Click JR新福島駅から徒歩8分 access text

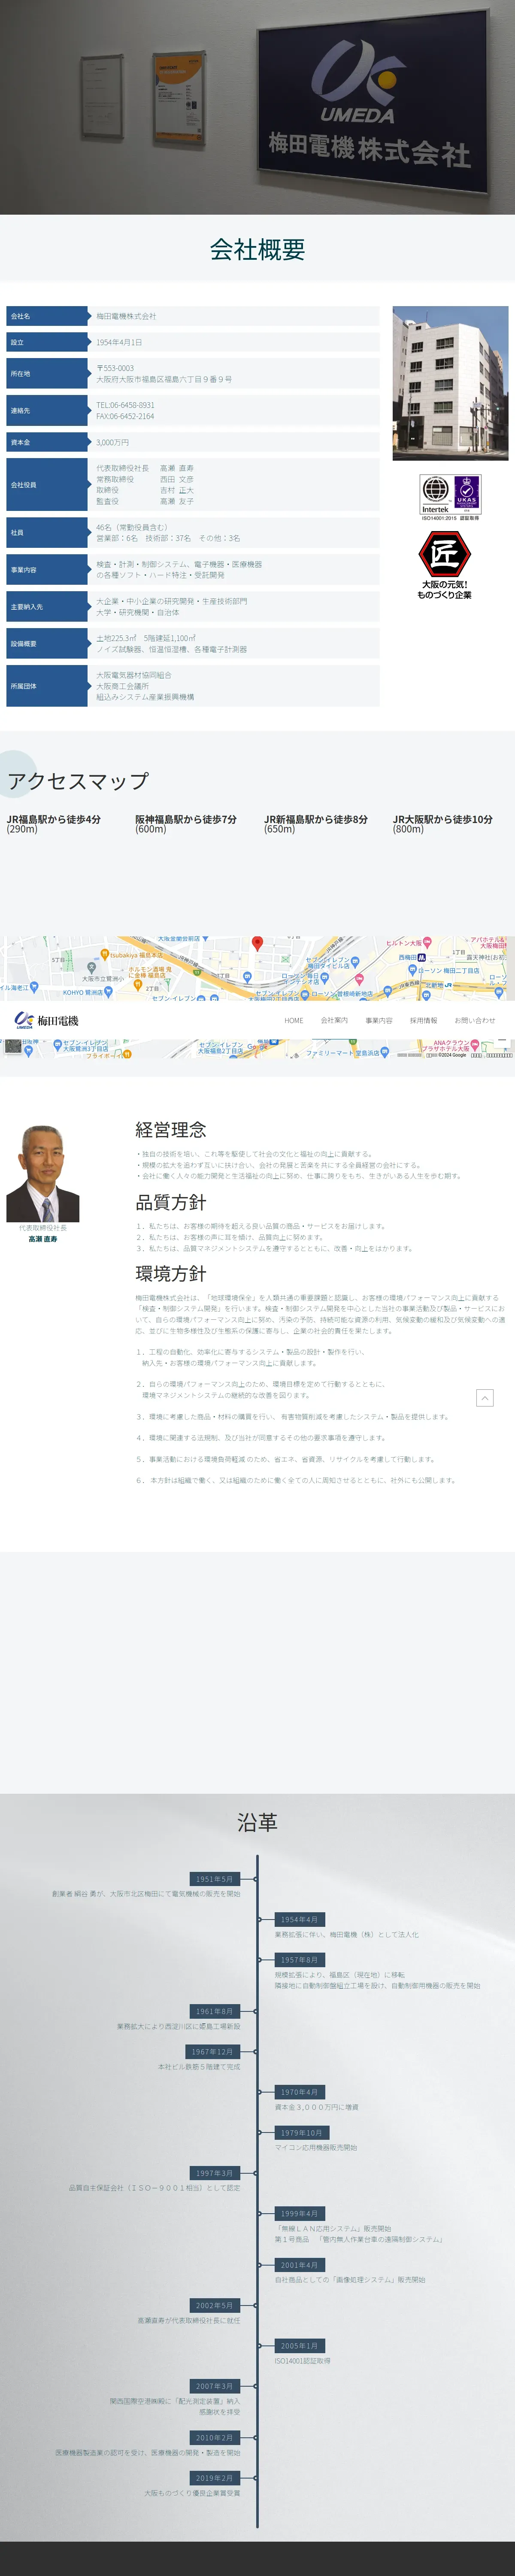click(316, 819)
